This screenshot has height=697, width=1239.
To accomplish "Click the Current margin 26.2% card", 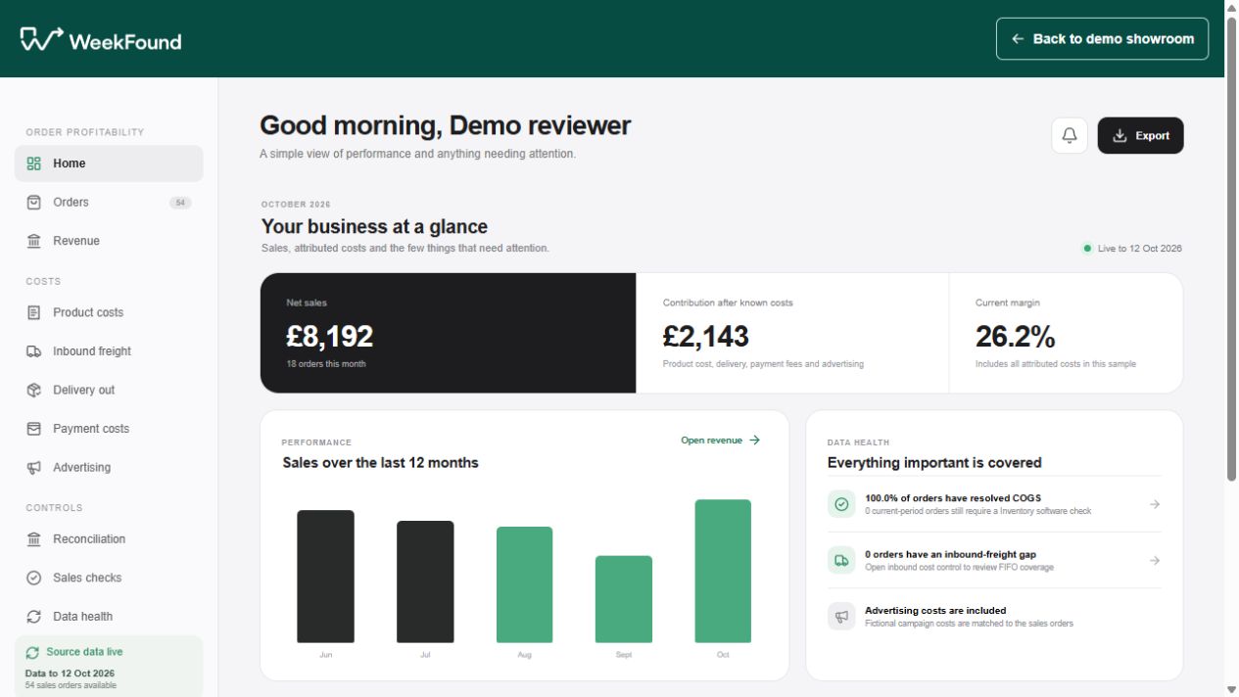I will click(1066, 333).
